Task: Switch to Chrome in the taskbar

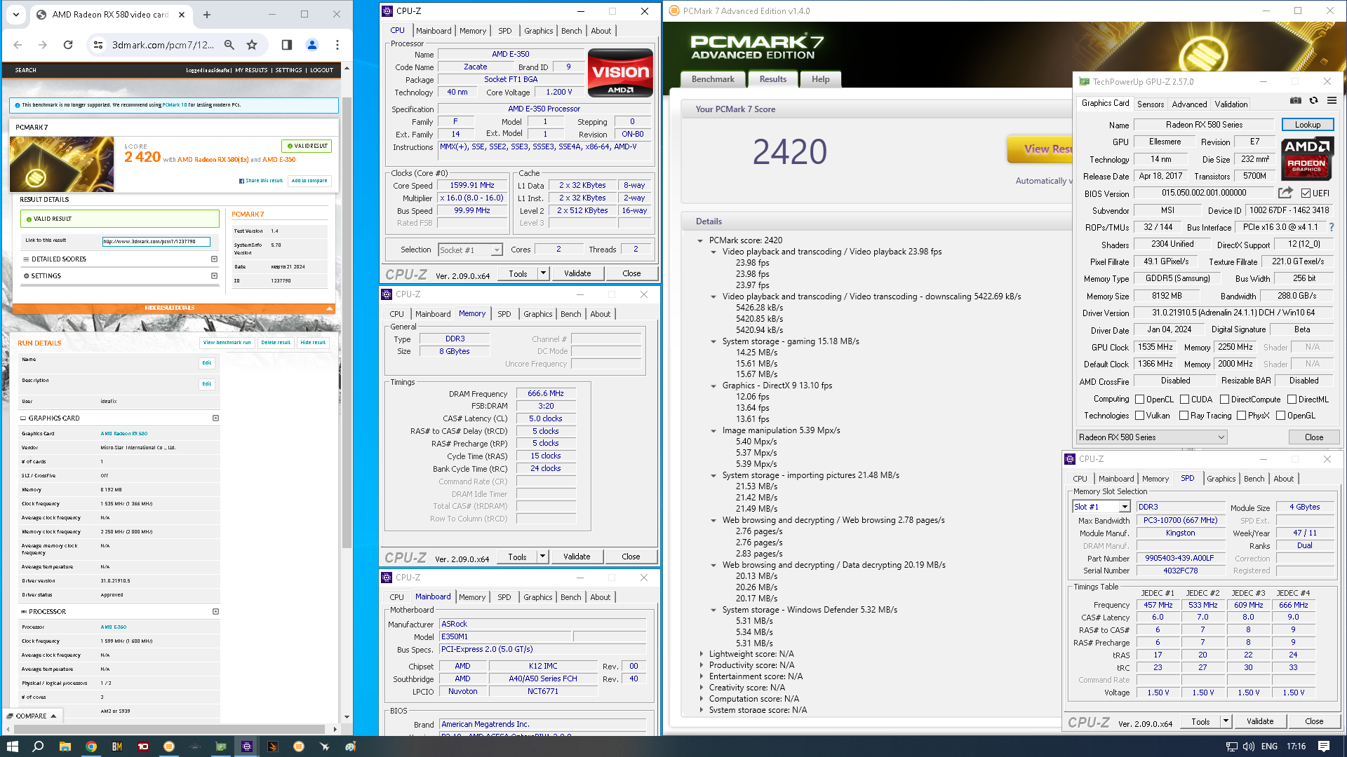Action: click(x=91, y=746)
